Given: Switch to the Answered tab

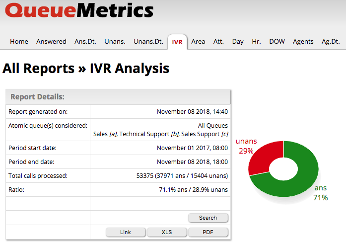Looking at the screenshot, I should [51, 42].
